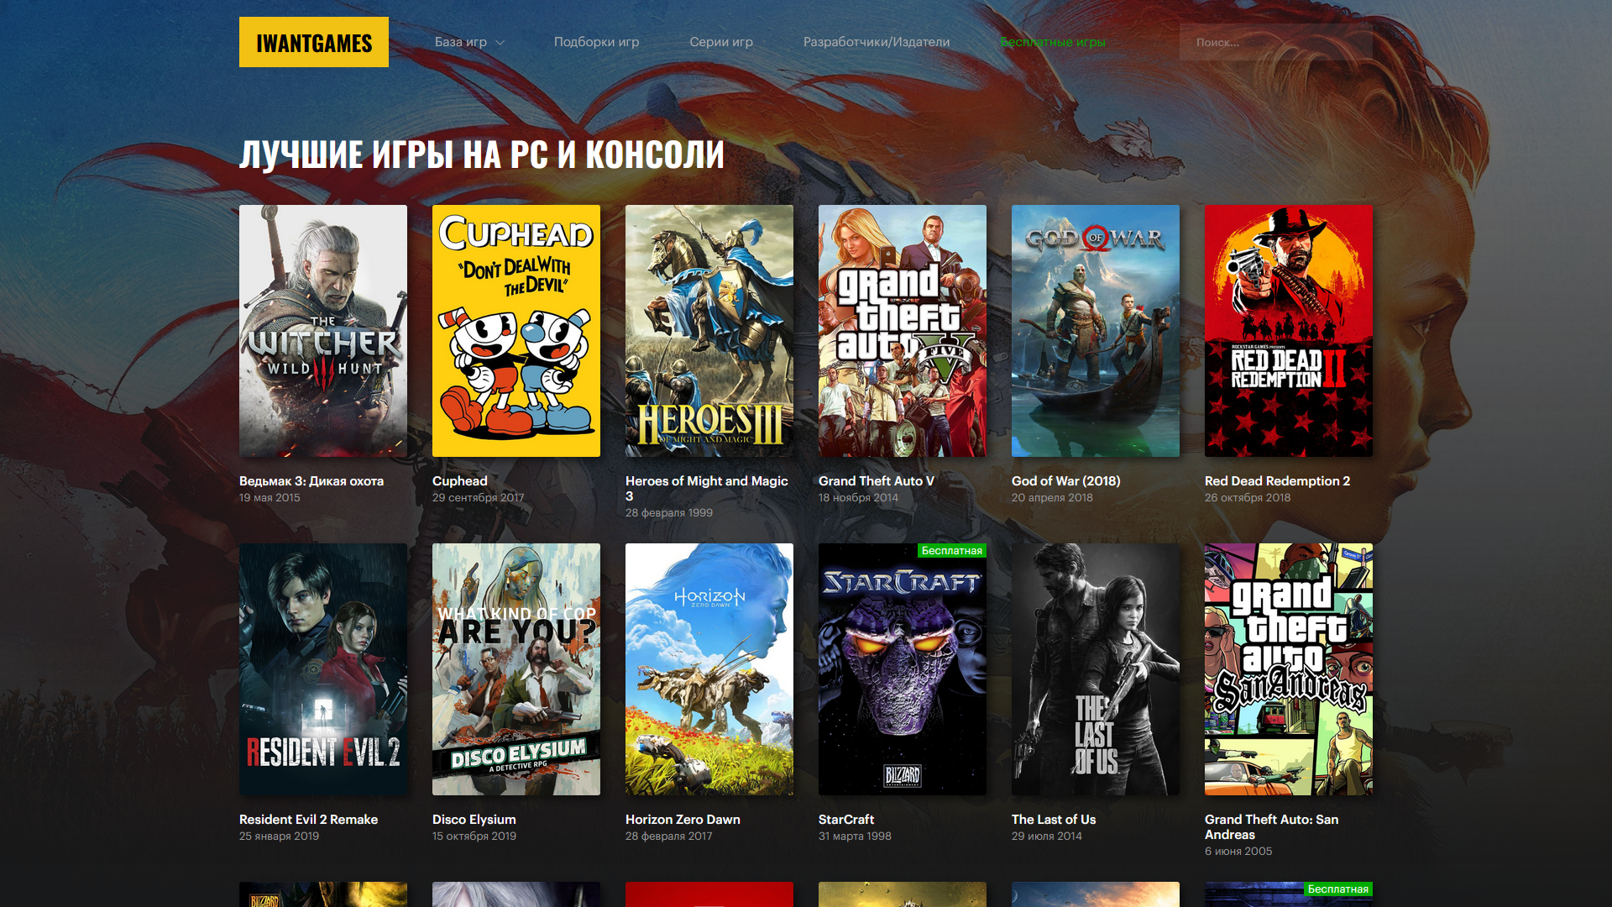Click the date 18 ноября 2014
This screenshot has height=907, width=1612.
pyautogui.click(x=858, y=498)
